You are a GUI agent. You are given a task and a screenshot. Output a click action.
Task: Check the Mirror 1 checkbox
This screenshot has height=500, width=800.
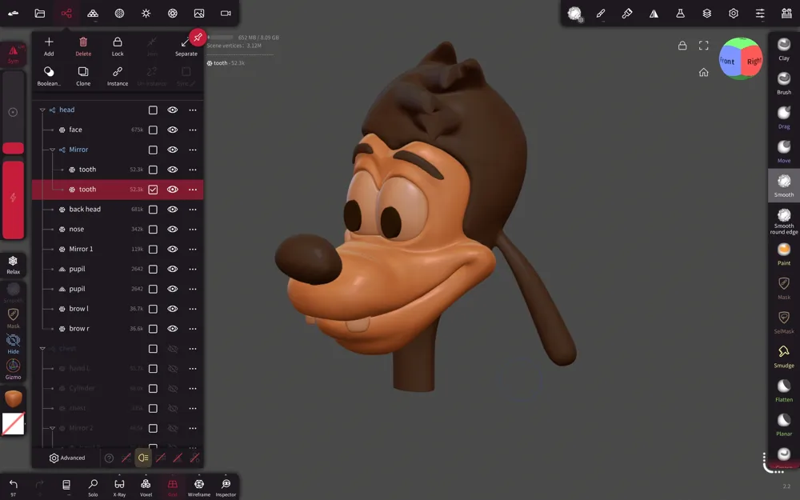(x=153, y=249)
